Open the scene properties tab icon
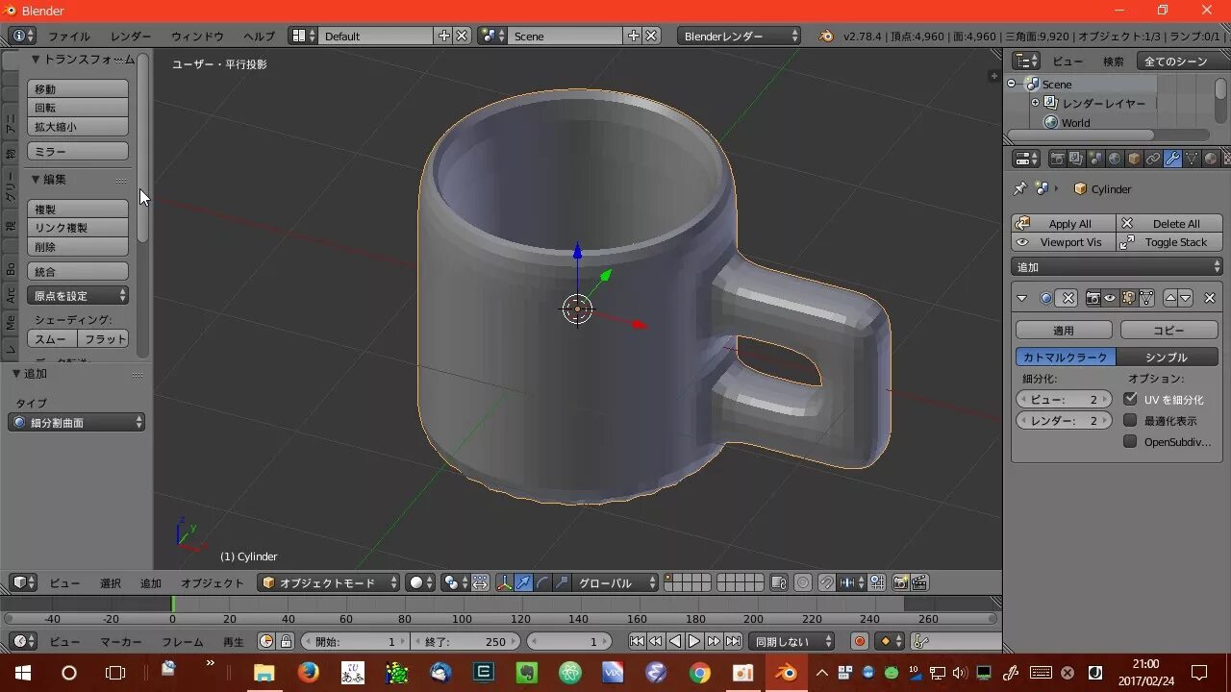The height and width of the screenshot is (692, 1231). click(1095, 159)
